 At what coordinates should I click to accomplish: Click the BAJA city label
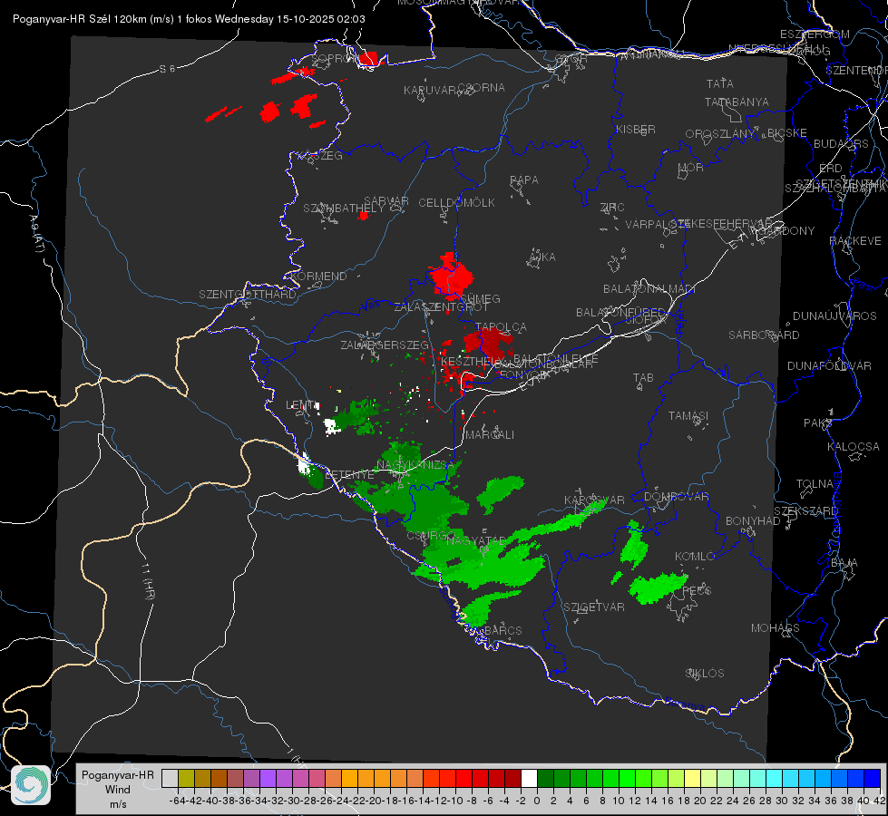click(x=844, y=562)
